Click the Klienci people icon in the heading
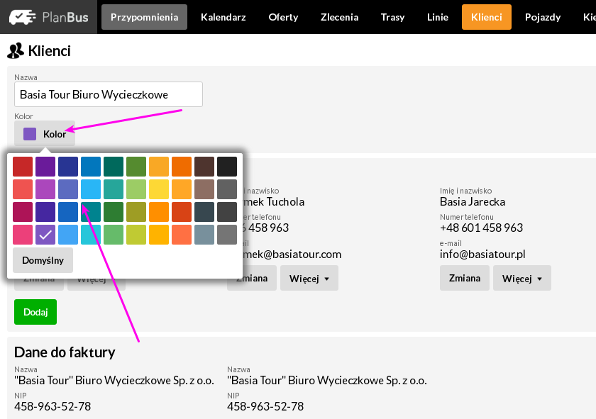This screenshot has height=419, width=596. point(15,51)
